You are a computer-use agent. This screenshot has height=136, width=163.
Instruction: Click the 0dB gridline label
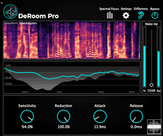coord(8,65)
